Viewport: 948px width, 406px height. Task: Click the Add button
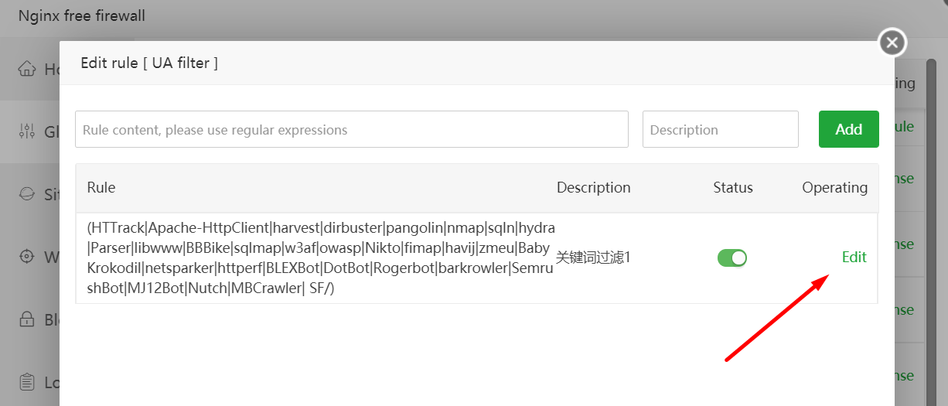(x=848, y=129)
